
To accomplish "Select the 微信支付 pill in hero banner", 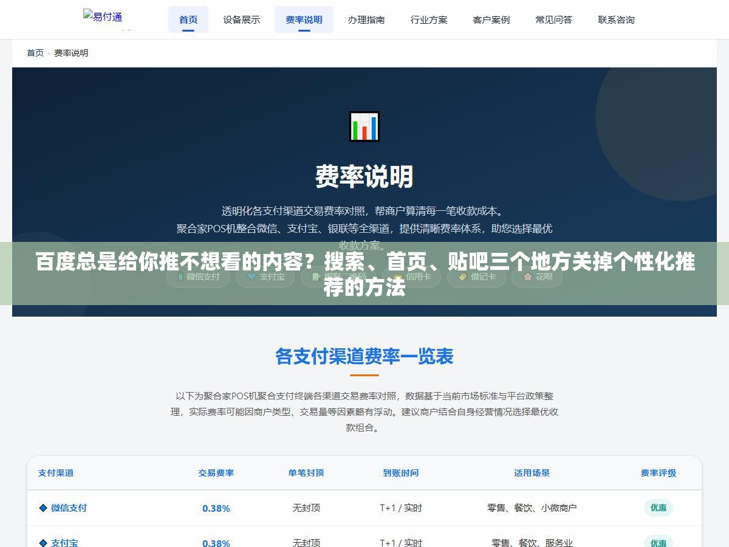I will (198, 277).
